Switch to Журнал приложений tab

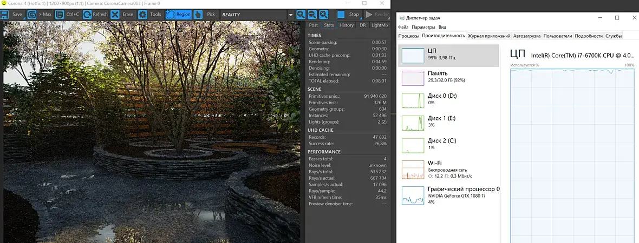489,36
